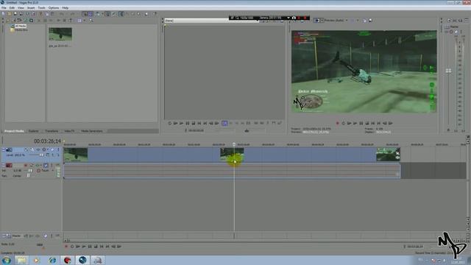Switch to the Transitions tab
Image resolution: width=471 pixels, height=265 pixels.
coord(52,131)
